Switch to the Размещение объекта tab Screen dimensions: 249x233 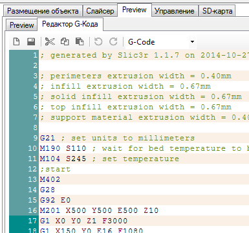pyautogui.click(x=43, y=11)
